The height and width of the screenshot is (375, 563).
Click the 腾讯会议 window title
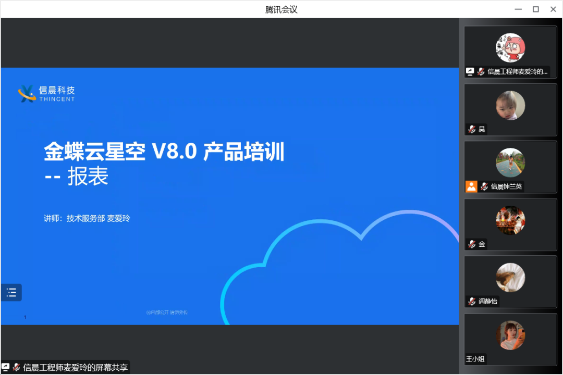(x=281, y=9)
